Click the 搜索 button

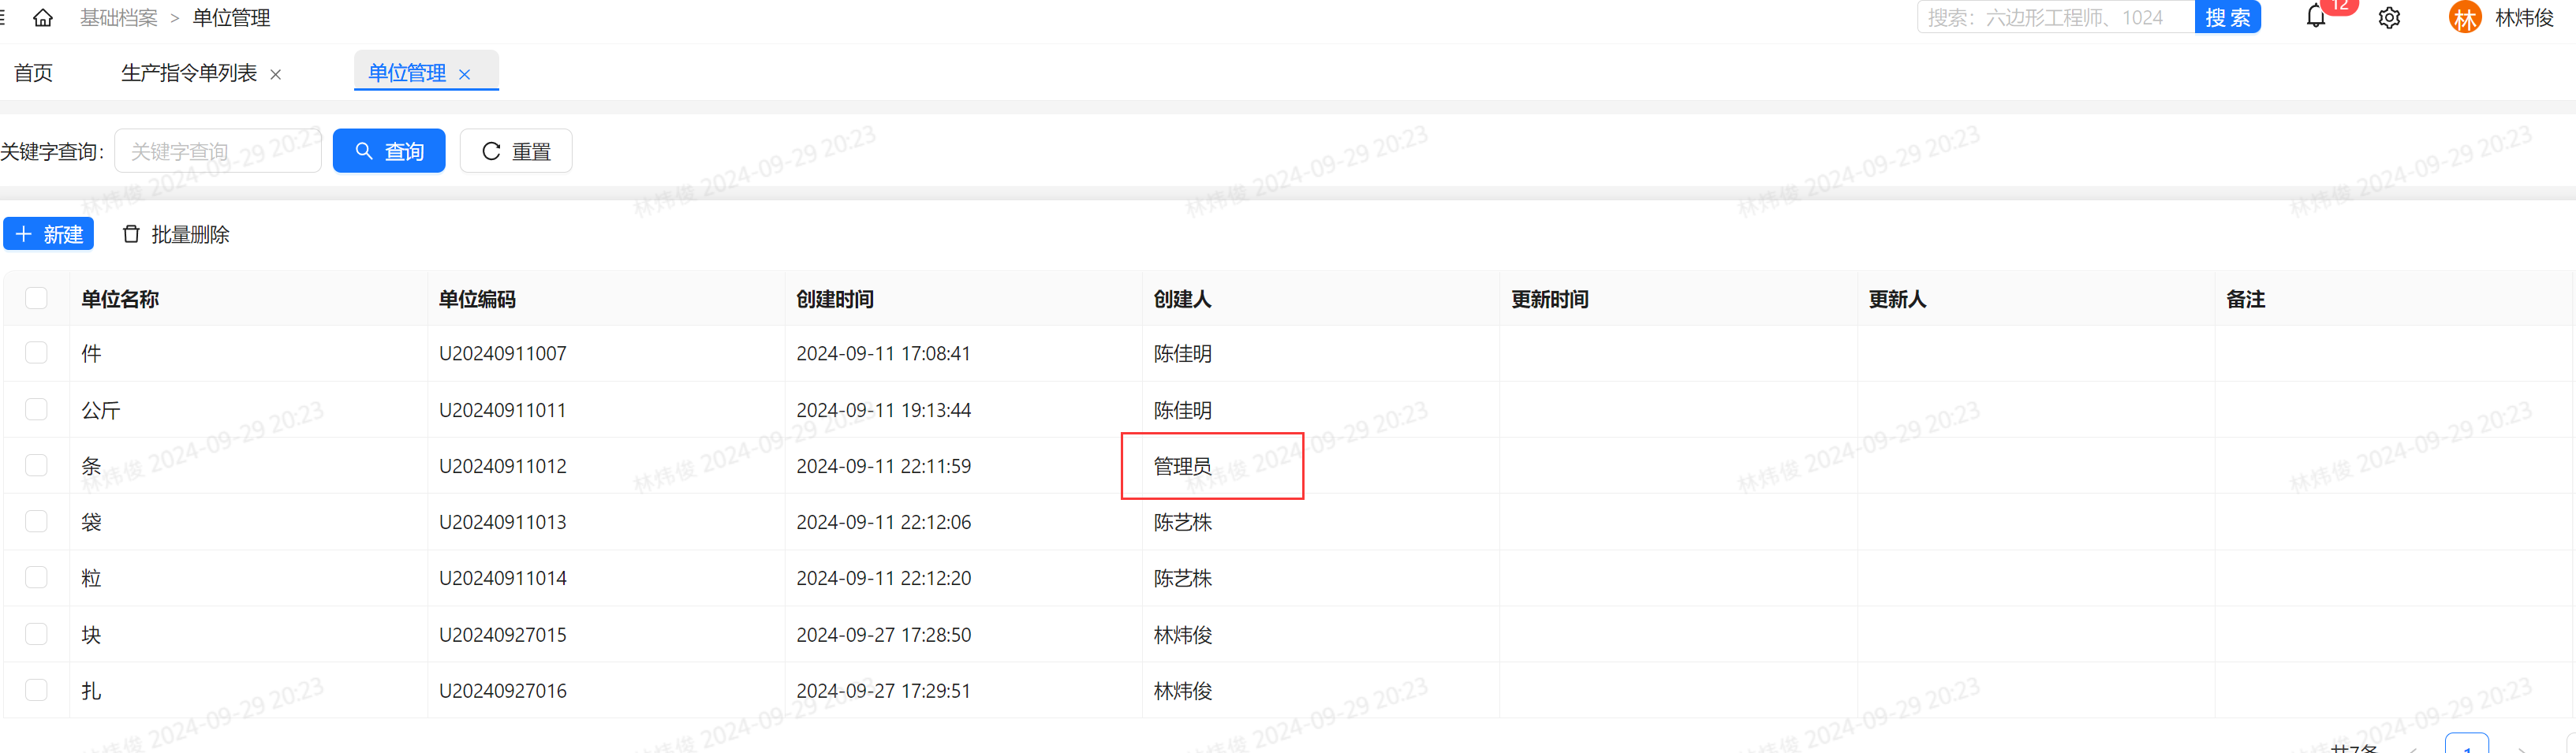point(2228,17)
